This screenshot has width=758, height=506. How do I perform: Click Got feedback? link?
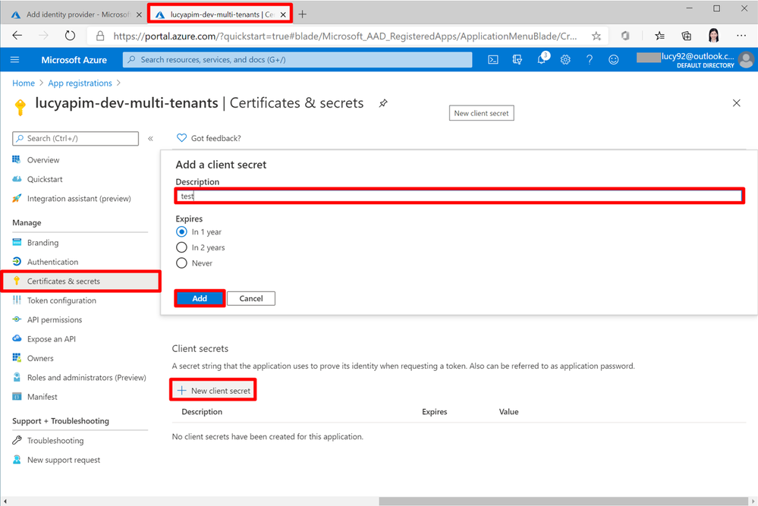[x=209, y=138]
